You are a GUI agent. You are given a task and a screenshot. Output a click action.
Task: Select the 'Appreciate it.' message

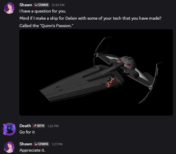pyautogui.click(x=32, y=150)
